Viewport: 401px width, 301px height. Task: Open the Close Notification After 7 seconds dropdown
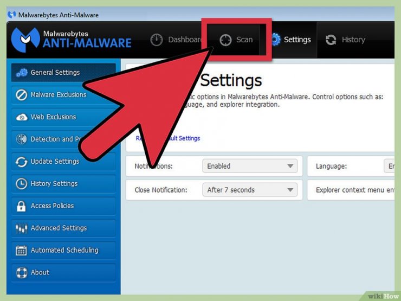250,190
